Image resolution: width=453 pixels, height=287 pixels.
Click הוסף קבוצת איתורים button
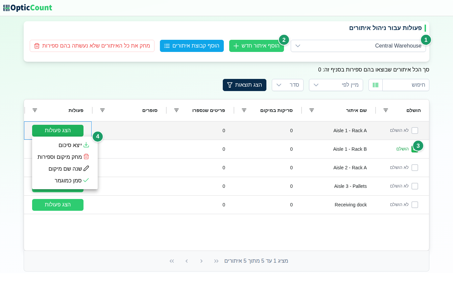[192, 46]
